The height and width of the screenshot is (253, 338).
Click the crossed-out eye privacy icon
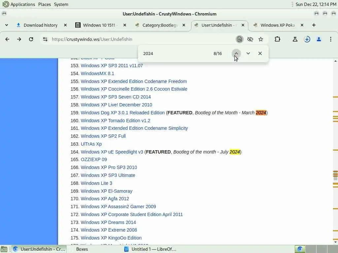(250, 40)
